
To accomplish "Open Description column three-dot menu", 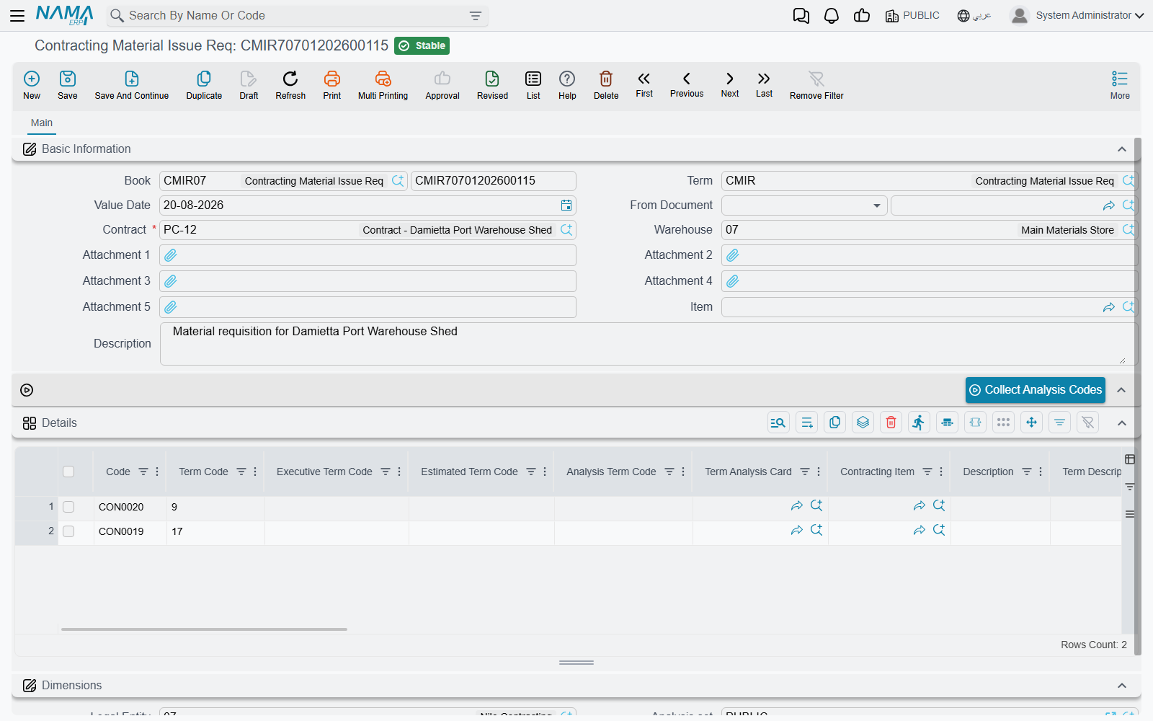I will 1041,472.
